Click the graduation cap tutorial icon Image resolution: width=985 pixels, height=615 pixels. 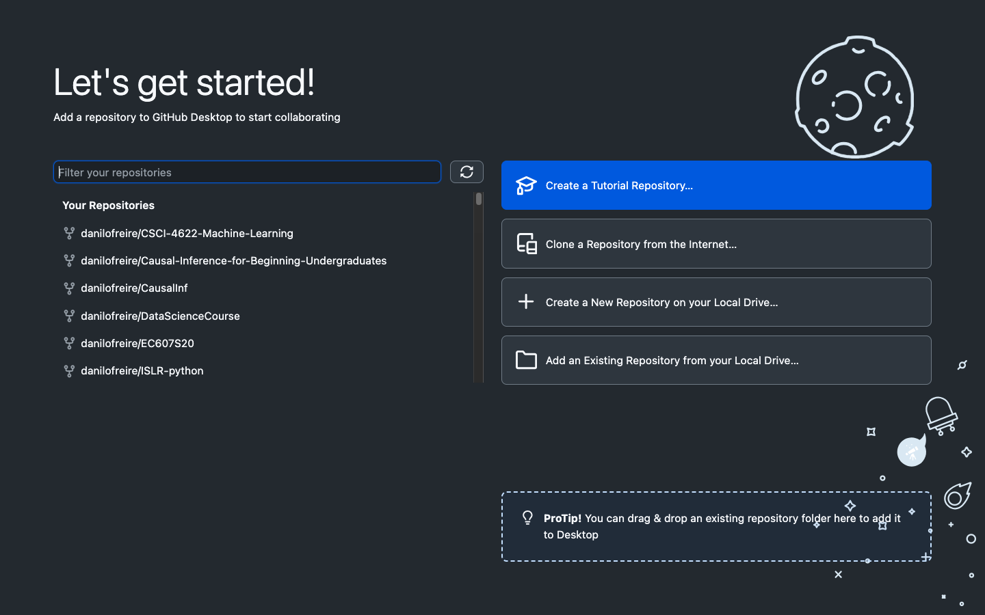(x=526, y=185)
